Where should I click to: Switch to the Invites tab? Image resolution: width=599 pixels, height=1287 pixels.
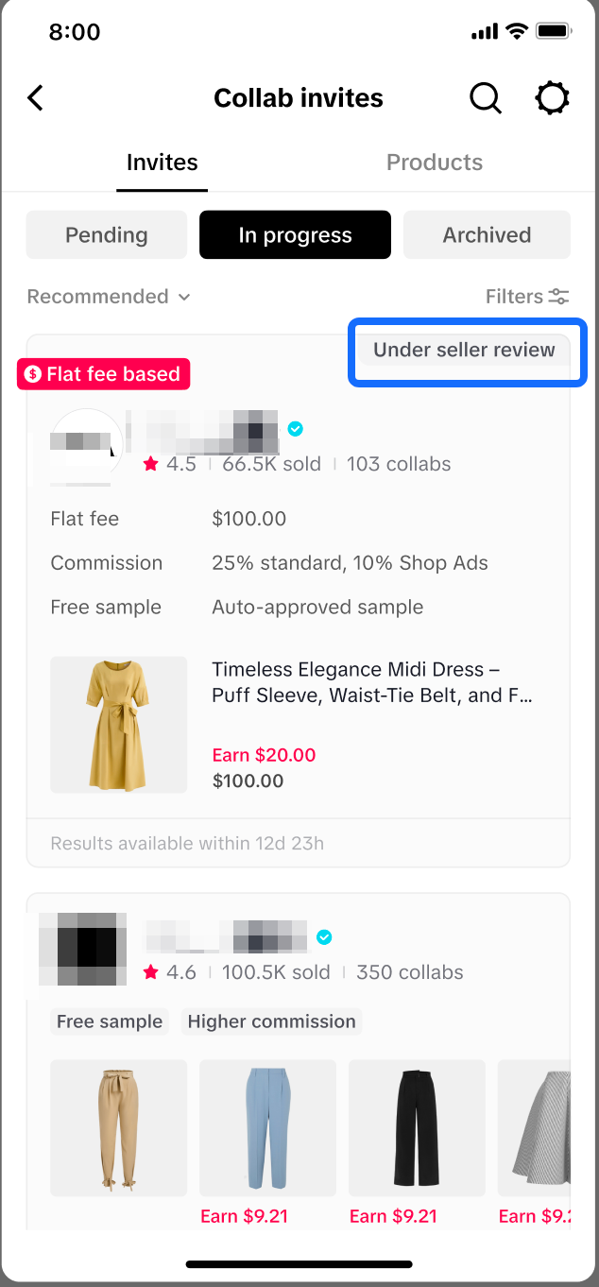point(163,163)
